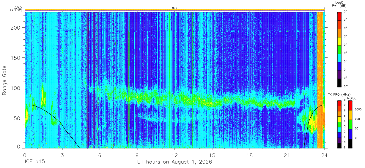The width and height of the screenshot is (365, 168).
Task: Click the orange high-noise band near hour 24
Action: pyautogui.click(x=320, y=80)
